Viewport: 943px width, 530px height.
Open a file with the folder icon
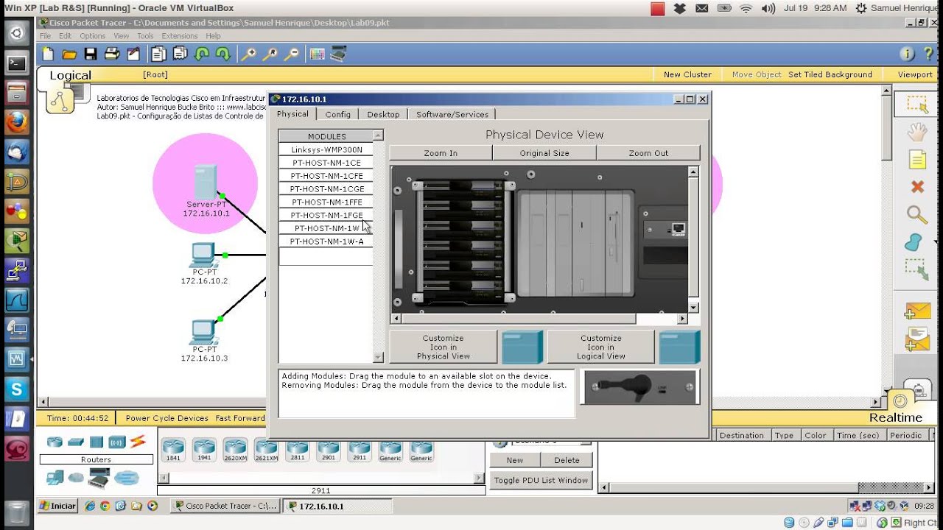click(69, 54)
